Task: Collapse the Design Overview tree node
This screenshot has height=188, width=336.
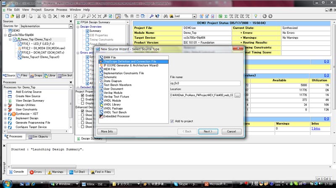Action: pos(78,27)
